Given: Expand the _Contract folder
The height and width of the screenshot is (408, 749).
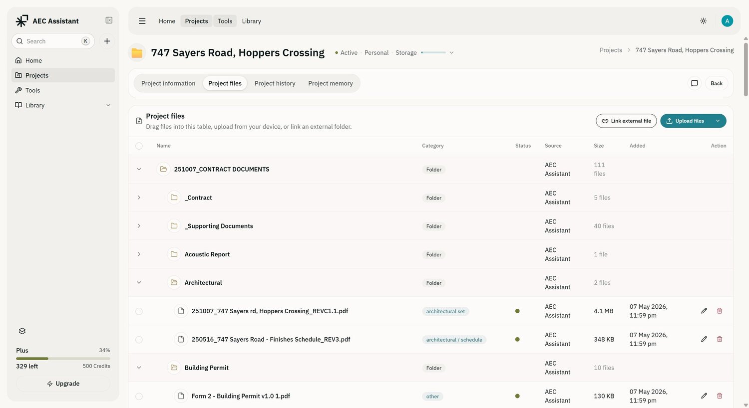Looking at the screenshot, I should (x=139, y=198).
